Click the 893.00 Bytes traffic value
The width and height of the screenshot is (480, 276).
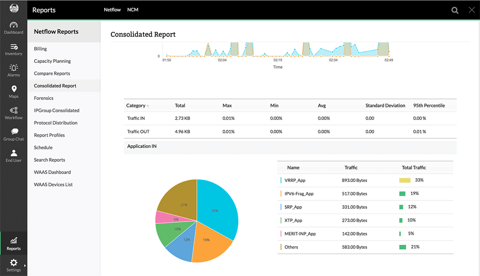pos(355,180)
